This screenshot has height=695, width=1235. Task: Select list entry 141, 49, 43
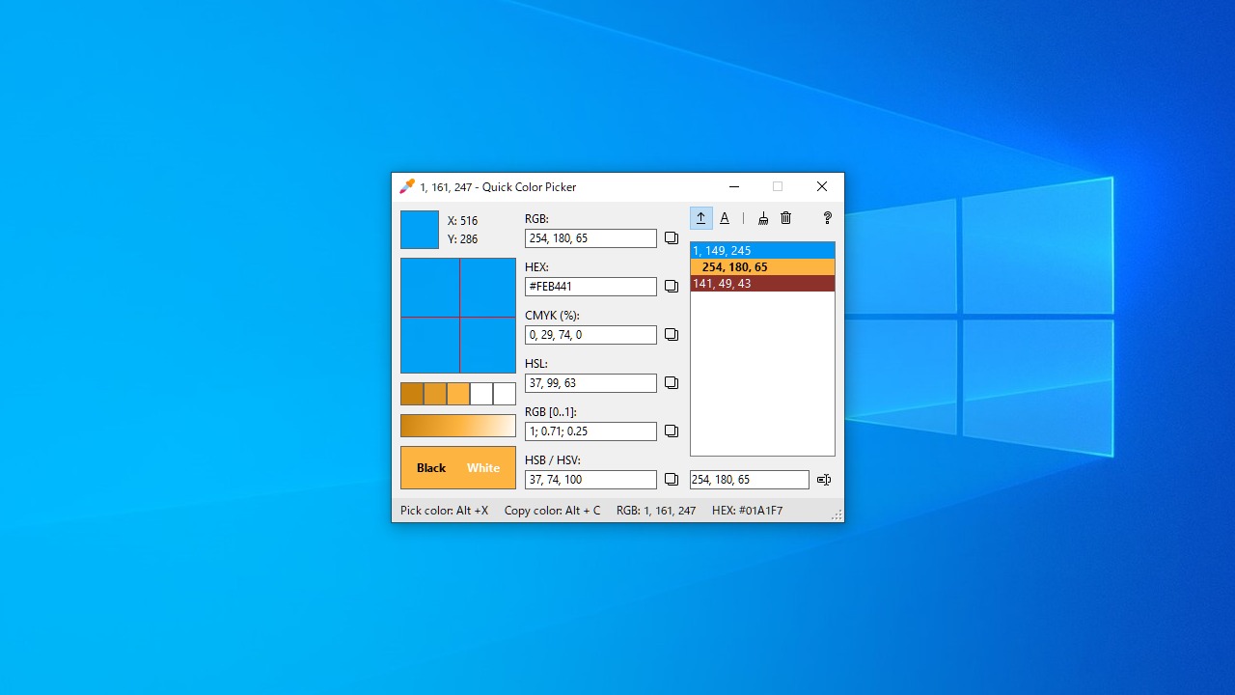click(762, 284)
